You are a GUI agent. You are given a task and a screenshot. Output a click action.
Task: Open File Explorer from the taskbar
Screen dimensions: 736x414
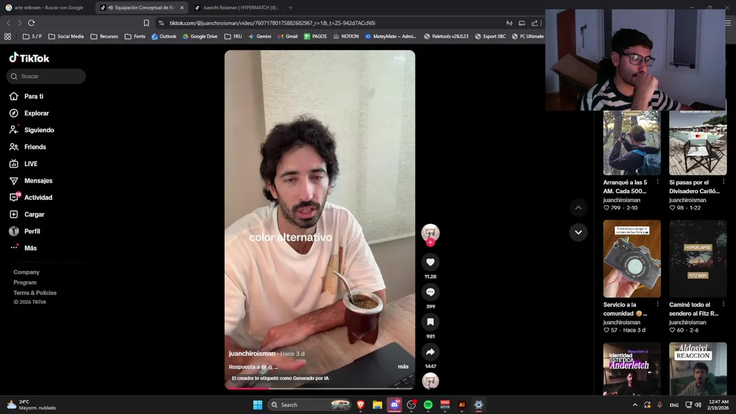pyautogui.click(x=377, y=405)
